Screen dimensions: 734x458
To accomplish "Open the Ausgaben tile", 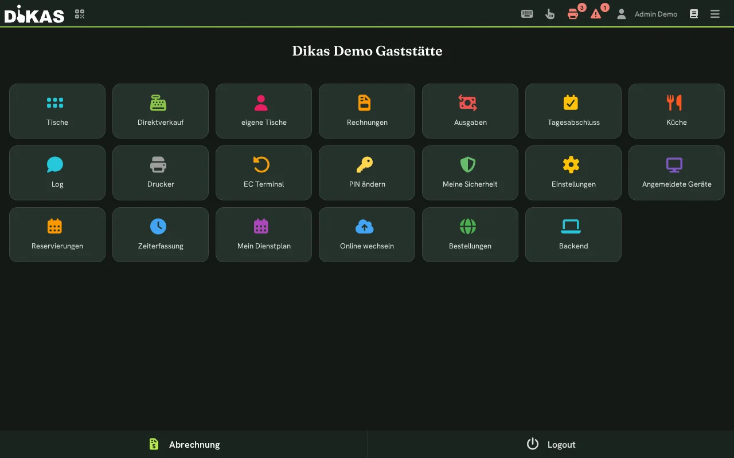I will 470,111.
